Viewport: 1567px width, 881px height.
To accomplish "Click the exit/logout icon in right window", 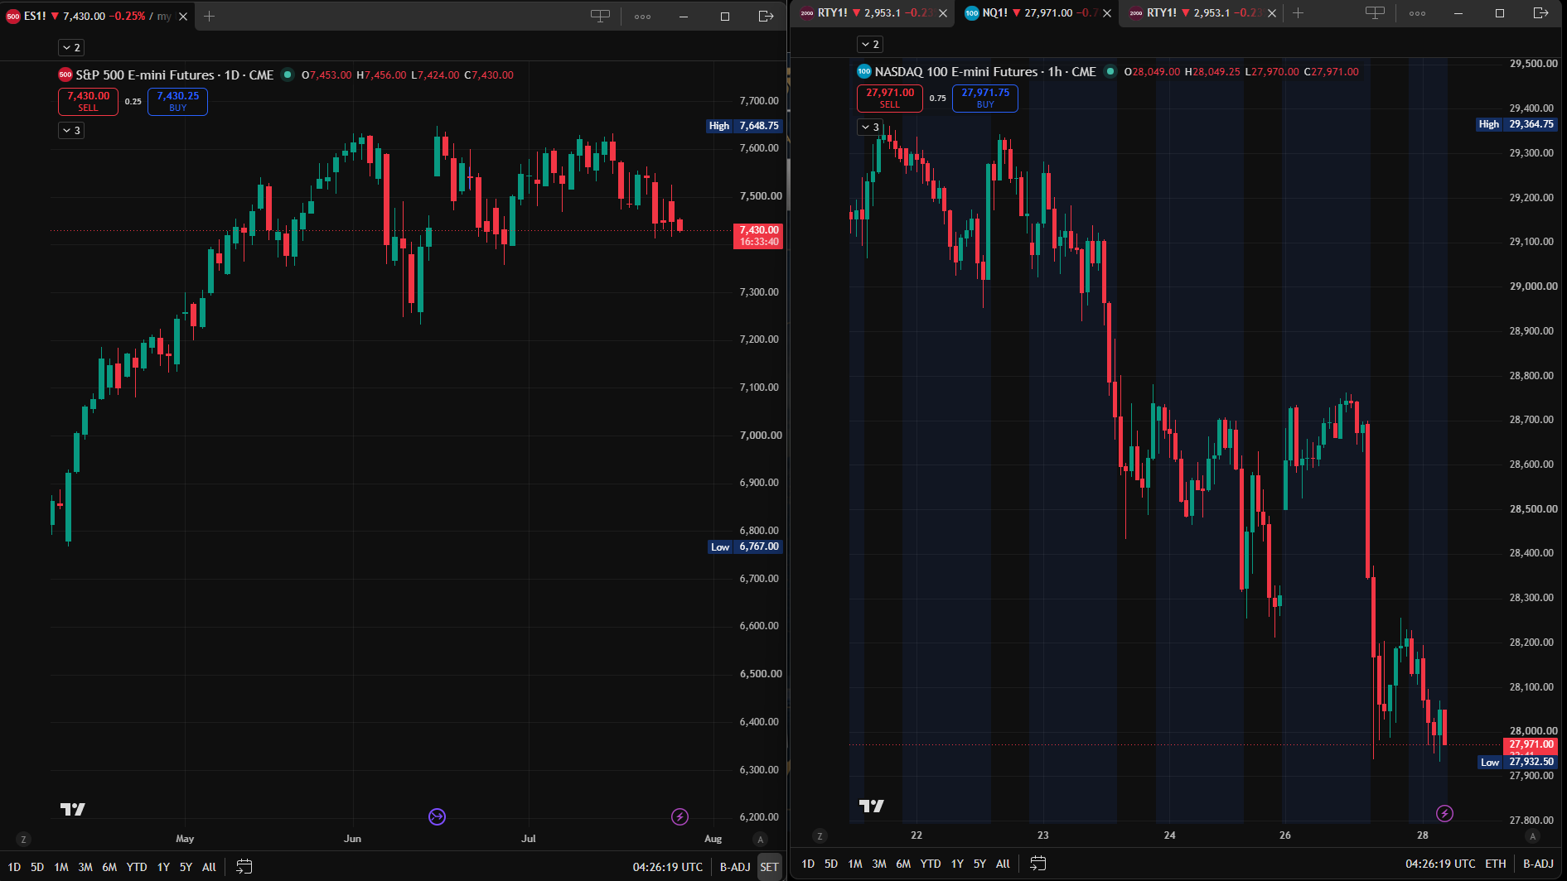I will point(1540,13).
